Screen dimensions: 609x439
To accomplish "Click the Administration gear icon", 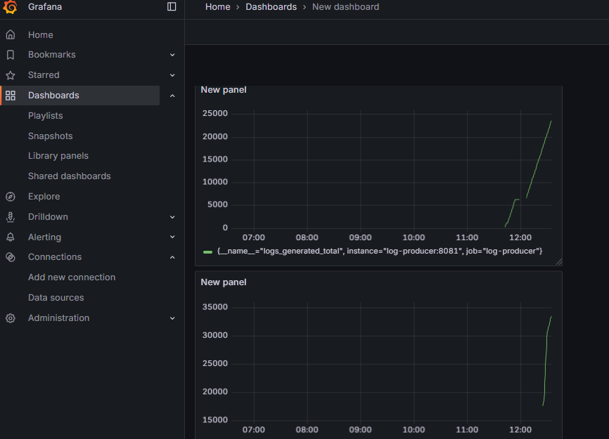I will pos(11,318).
